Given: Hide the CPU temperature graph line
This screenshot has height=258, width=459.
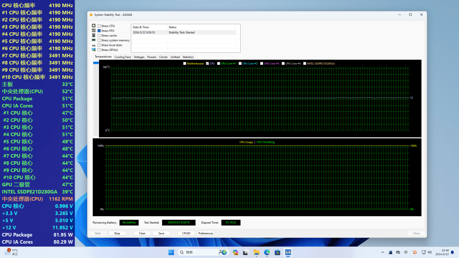Looking at the screenshot, I should point(207,63).
